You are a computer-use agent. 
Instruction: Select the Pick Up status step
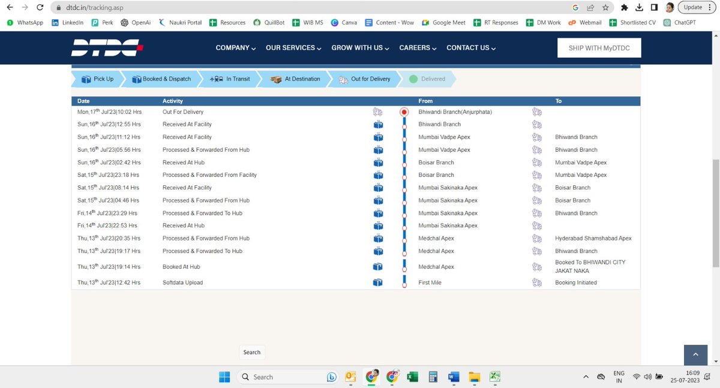pyautogui.click(x=97, y=79)
